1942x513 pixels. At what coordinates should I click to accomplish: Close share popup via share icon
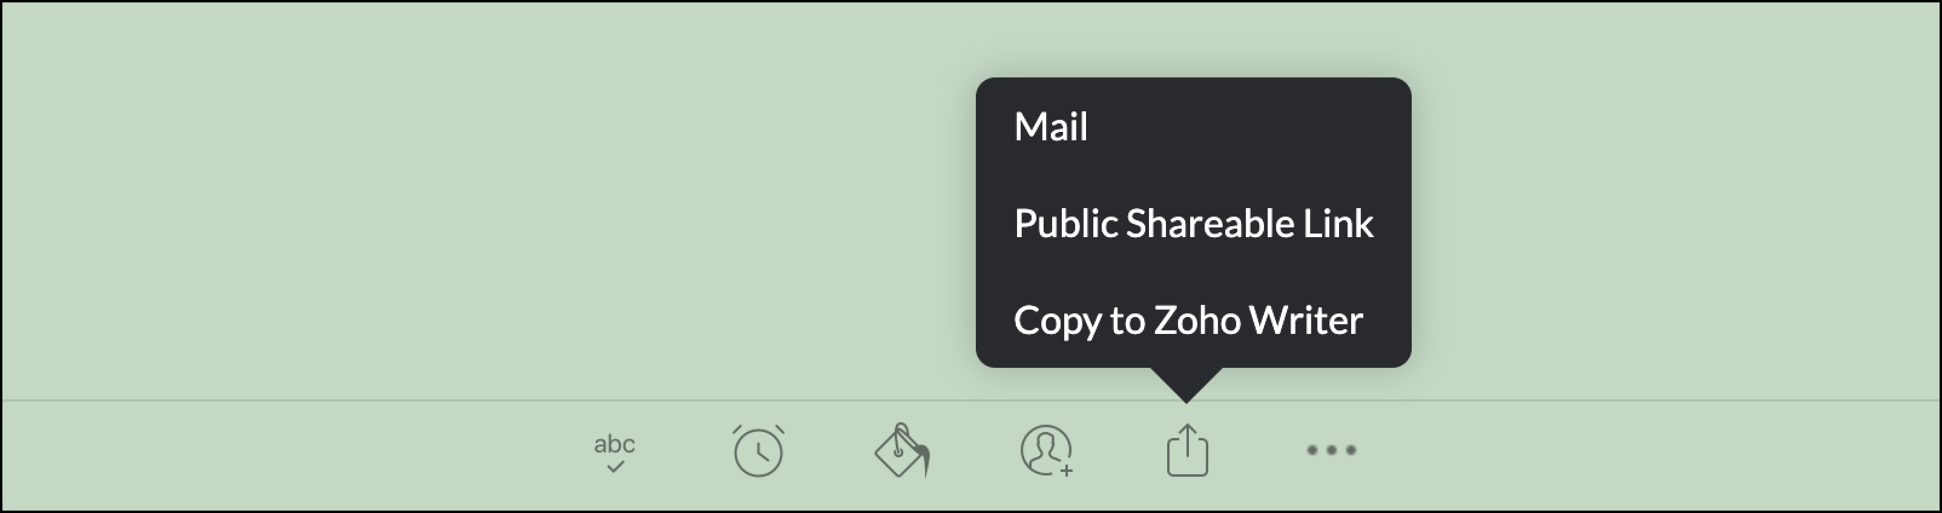point(1187,449)
